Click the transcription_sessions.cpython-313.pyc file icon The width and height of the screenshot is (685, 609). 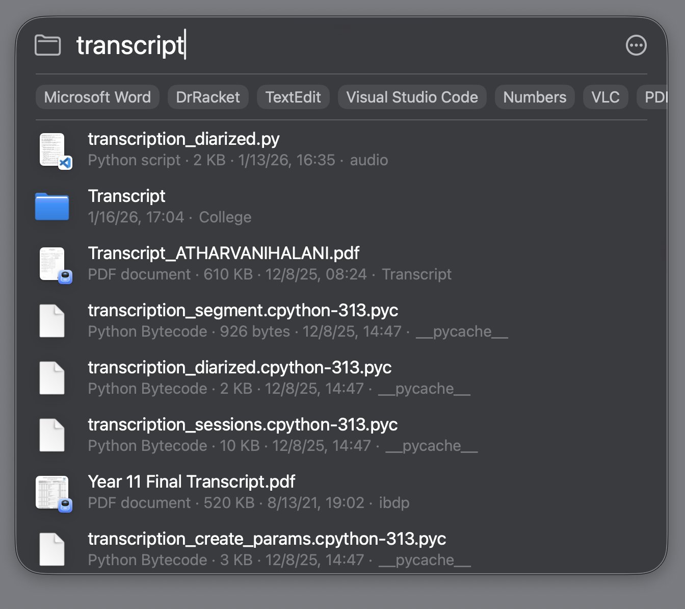click(52, 435)
